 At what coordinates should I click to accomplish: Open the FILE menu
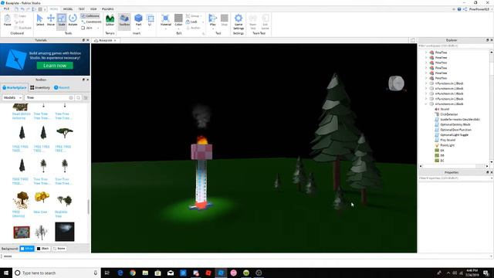coord(6,9)
